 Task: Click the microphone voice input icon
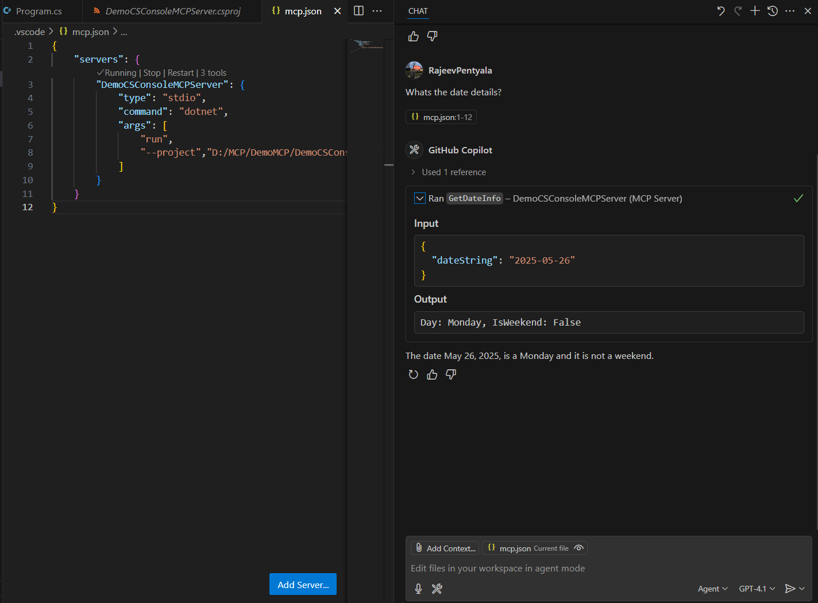418,589
